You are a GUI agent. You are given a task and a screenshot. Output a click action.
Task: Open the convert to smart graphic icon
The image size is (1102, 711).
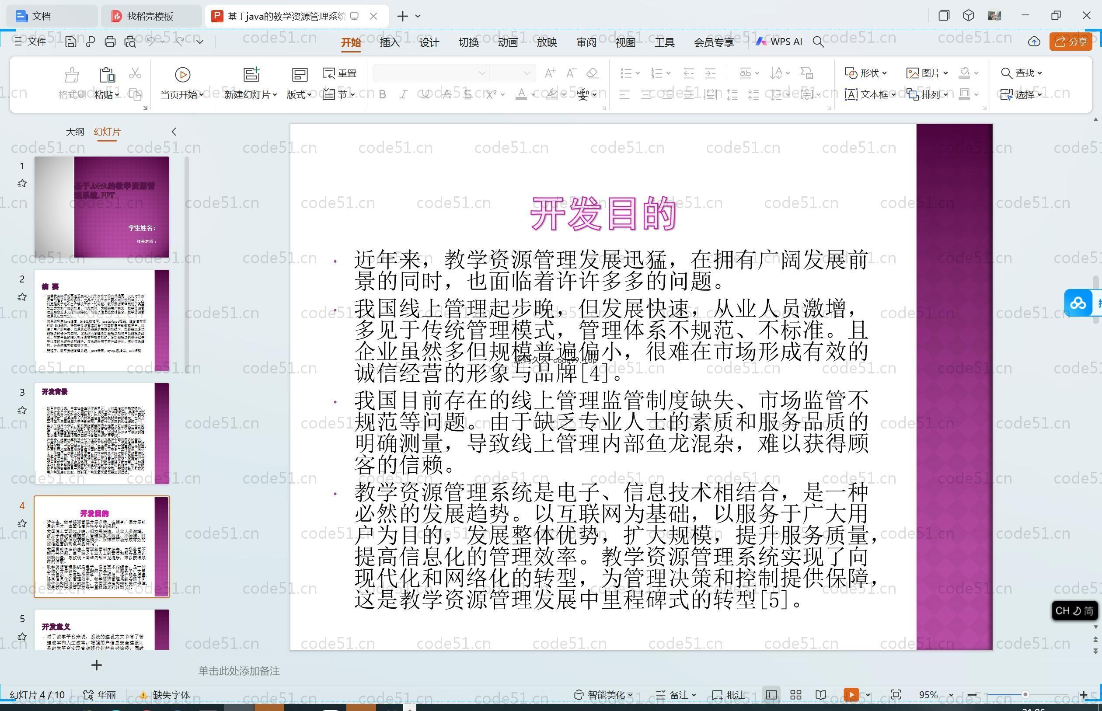click(x=806, y=73)
